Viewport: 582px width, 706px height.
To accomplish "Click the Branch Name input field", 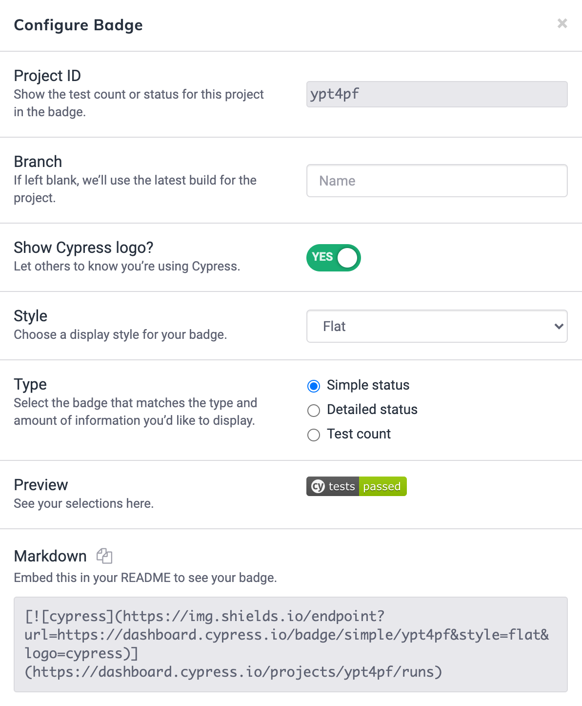I will 437,181.
